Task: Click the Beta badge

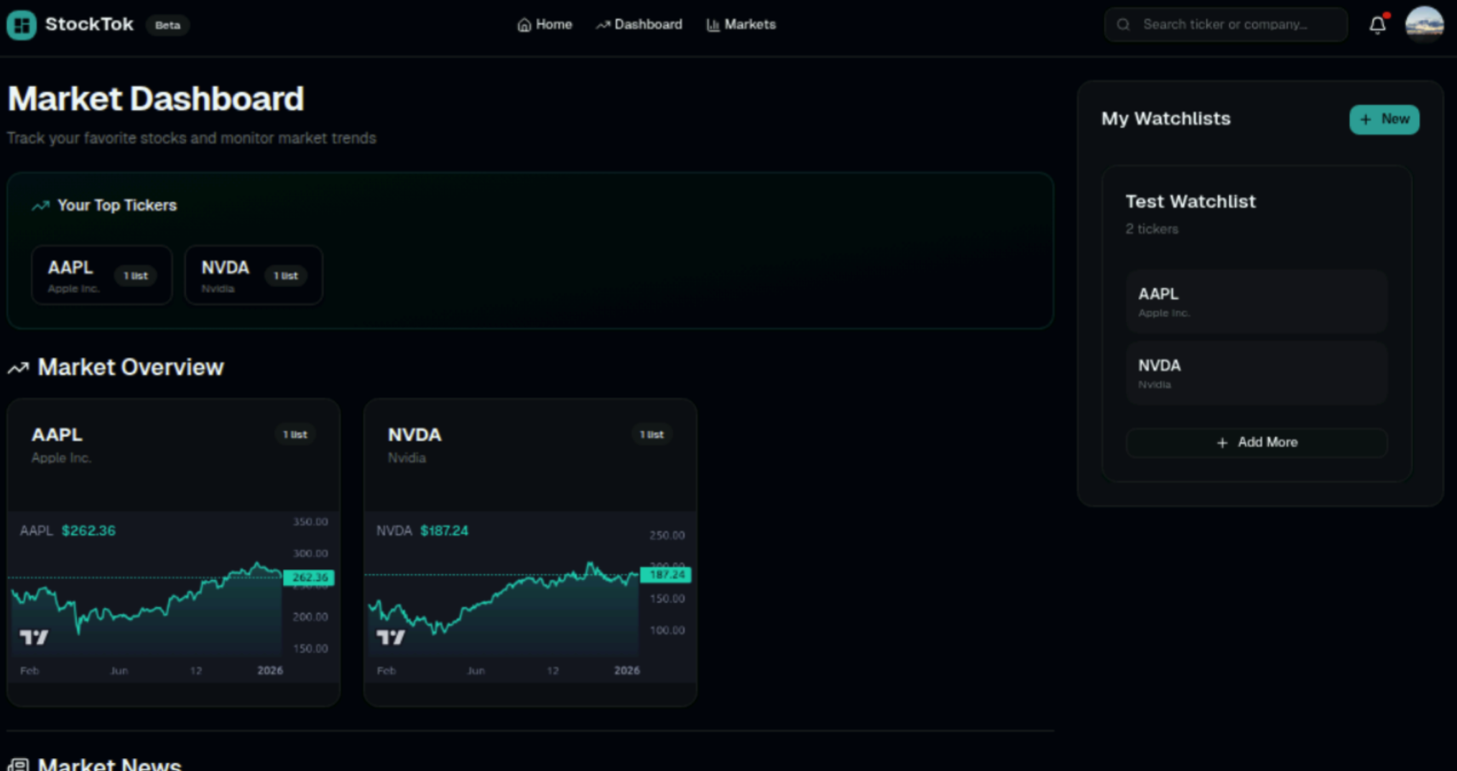Action: [x=167, y=25]
